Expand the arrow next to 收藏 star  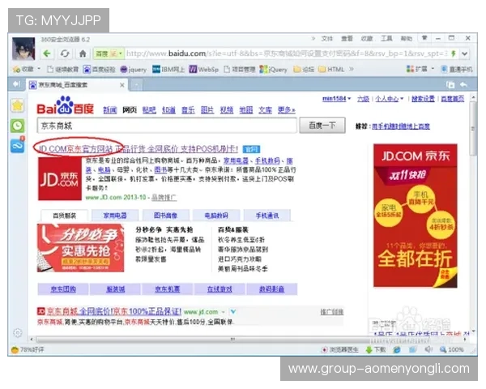(x=39, y=69)
